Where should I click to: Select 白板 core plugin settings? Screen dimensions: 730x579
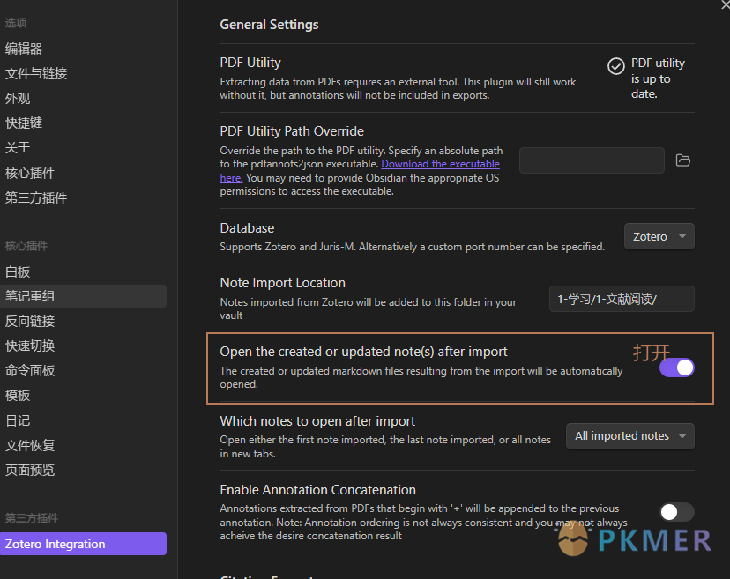[x=18, y=271]
